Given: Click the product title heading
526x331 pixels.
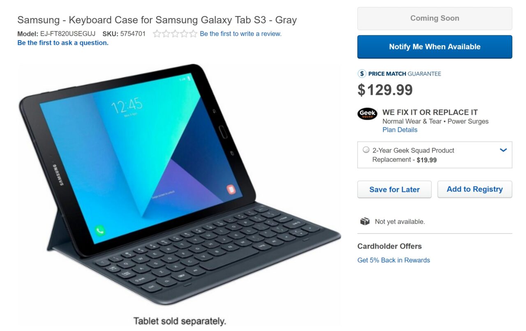Looking at the screenshot, I should (x=157, y=20).
